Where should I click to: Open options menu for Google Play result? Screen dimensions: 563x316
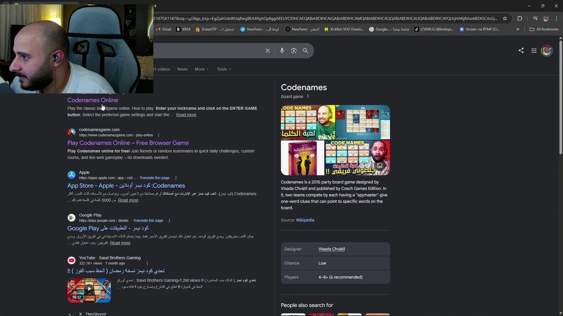[x=169, y=220]
